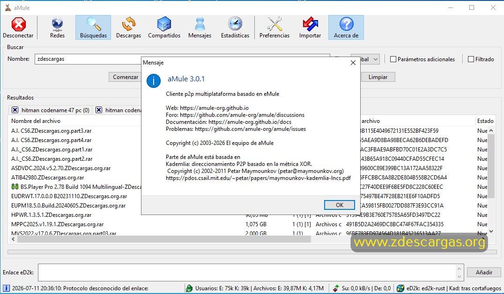Click the info icon in status bar
504x294 pixels.
coord(6,288)
